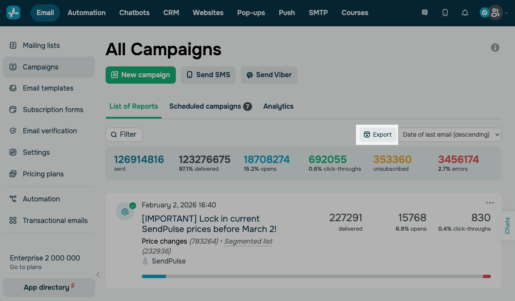
Task: Open the notifications bell icon
Action: (465, 13)
